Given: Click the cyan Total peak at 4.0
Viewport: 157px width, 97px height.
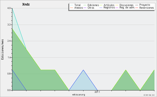Looking at the screenshot, I should coord(12,8).
